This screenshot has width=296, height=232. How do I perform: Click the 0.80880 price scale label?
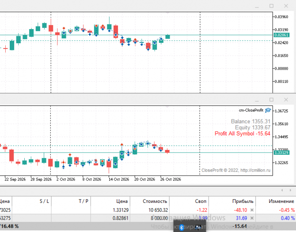pyautogui.click(x=281, y=68)
